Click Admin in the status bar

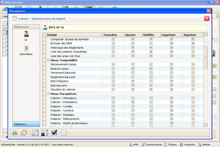click(204, 145)
